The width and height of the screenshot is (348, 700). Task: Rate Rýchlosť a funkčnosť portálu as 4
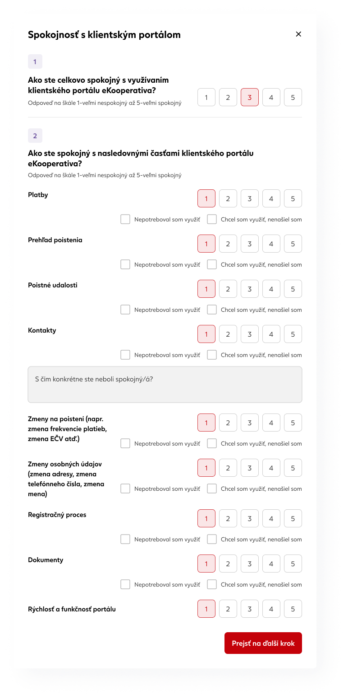point(271,609)
